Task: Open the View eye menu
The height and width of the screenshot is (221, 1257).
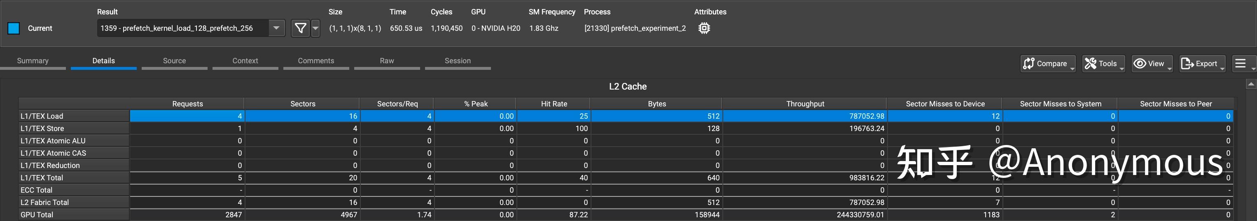Action: coord(1151,64)
